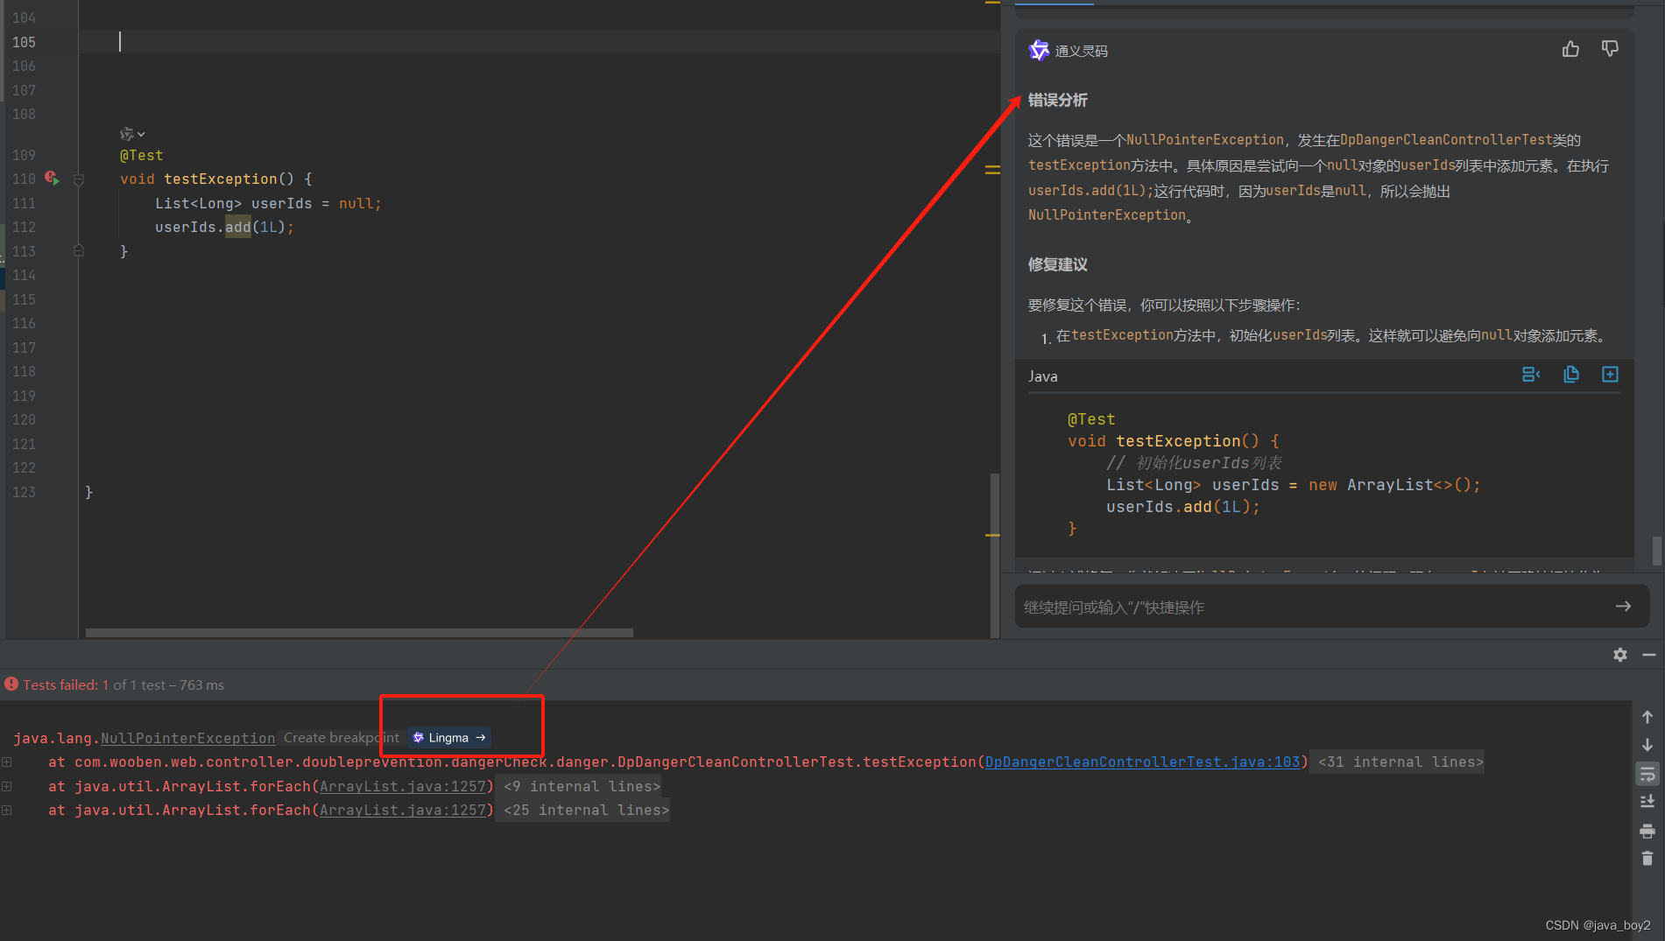Viewport: 1665px width, 941px height.
Task: Expand second stack trace row gutter plus
Action: click(7, 787)
